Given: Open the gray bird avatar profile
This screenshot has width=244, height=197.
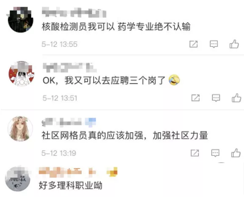Looking at the screenshot, I should tap(18, 179).
